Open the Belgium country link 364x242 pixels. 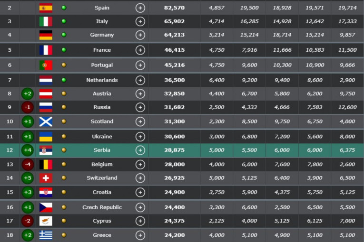(x=102, y=164)
